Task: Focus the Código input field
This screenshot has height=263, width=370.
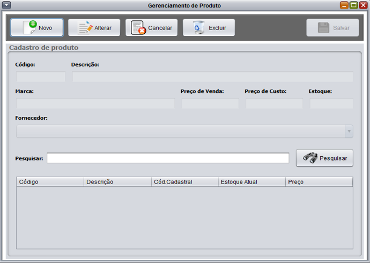Action: [x=41, y=77]
